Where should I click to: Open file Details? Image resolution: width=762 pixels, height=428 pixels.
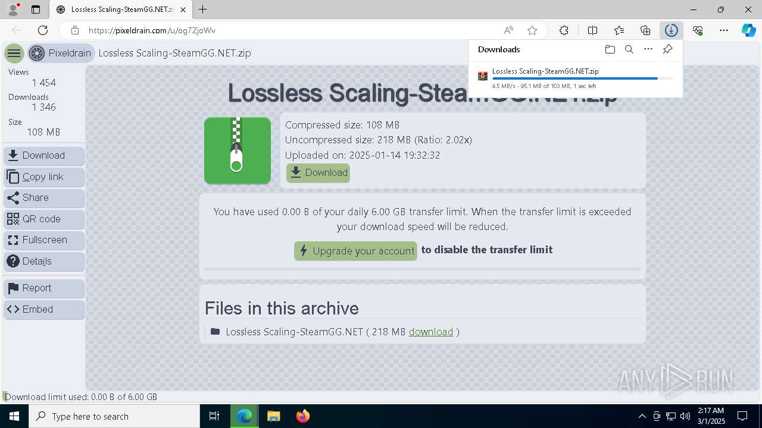[x=44, y=262]
